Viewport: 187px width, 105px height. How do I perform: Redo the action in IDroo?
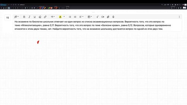11,5
